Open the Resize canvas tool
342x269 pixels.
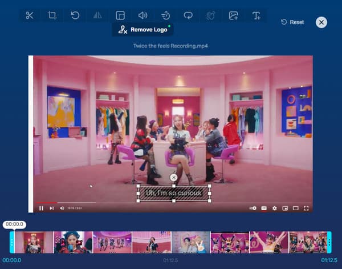coord(120,15)
